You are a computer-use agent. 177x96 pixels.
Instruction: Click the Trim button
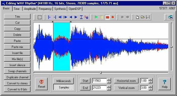pos(17,17)
